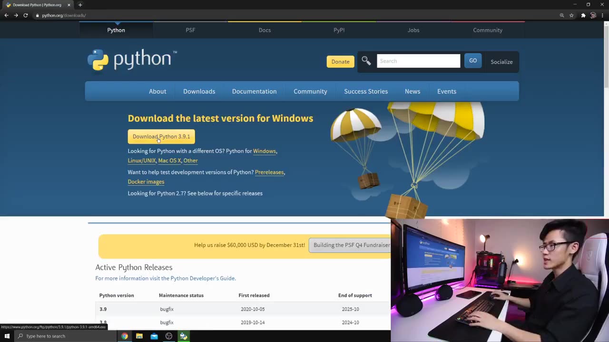Image resolution: width=609 pixels, height=342 pixels.
Task: Open the Community item in main navigation
Action: tap(310, 91)
